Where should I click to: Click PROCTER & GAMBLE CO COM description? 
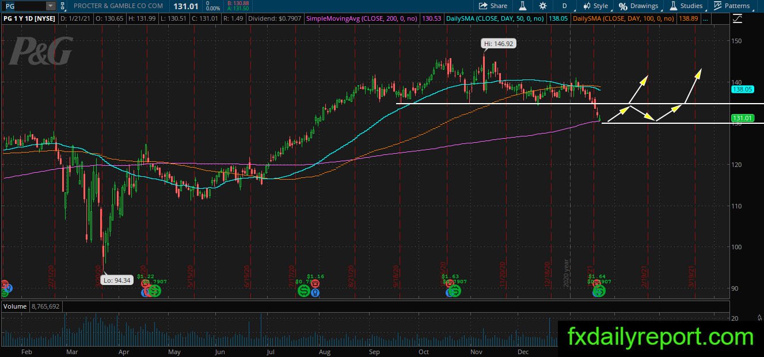[118, 6]
